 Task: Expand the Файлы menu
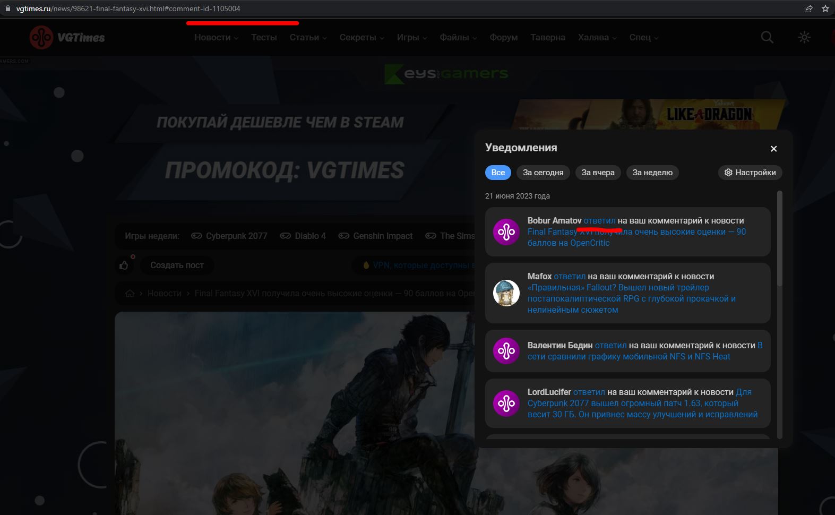coord(458,37)
